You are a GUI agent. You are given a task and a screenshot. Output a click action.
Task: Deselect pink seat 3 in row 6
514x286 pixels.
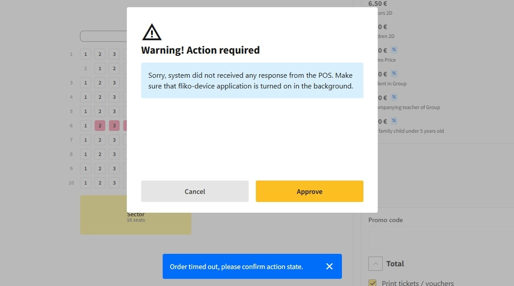tap(114, 126)
